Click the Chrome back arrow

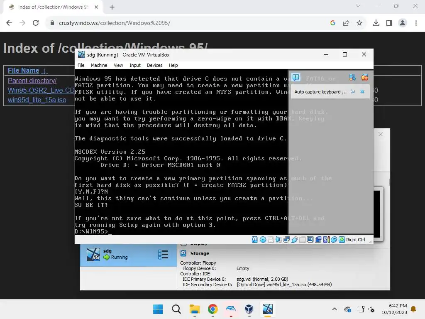tap(9, 23)
